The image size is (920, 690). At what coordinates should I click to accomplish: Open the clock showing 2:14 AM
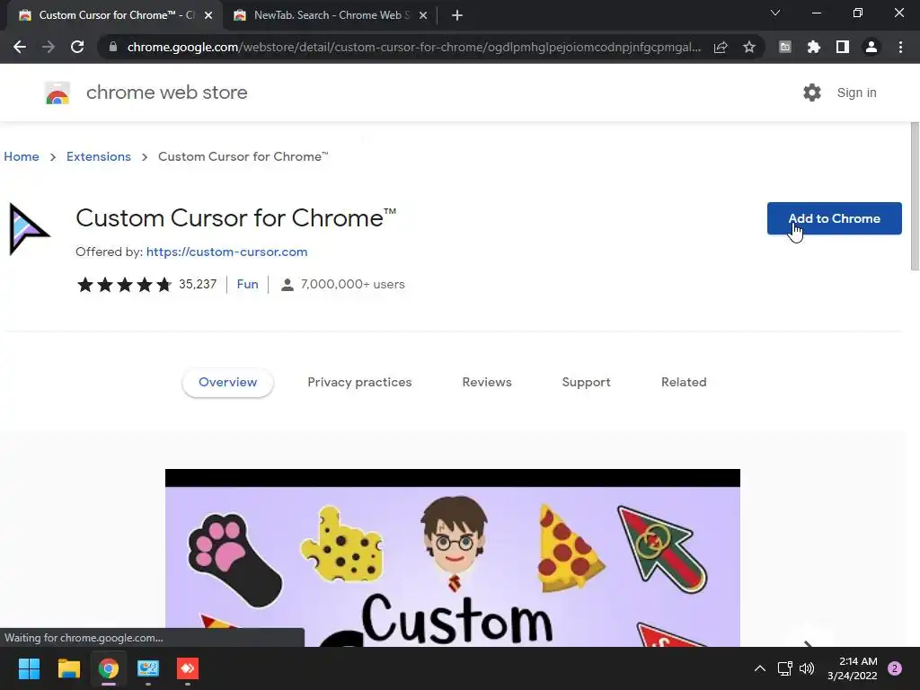click(x=853, y=668)
